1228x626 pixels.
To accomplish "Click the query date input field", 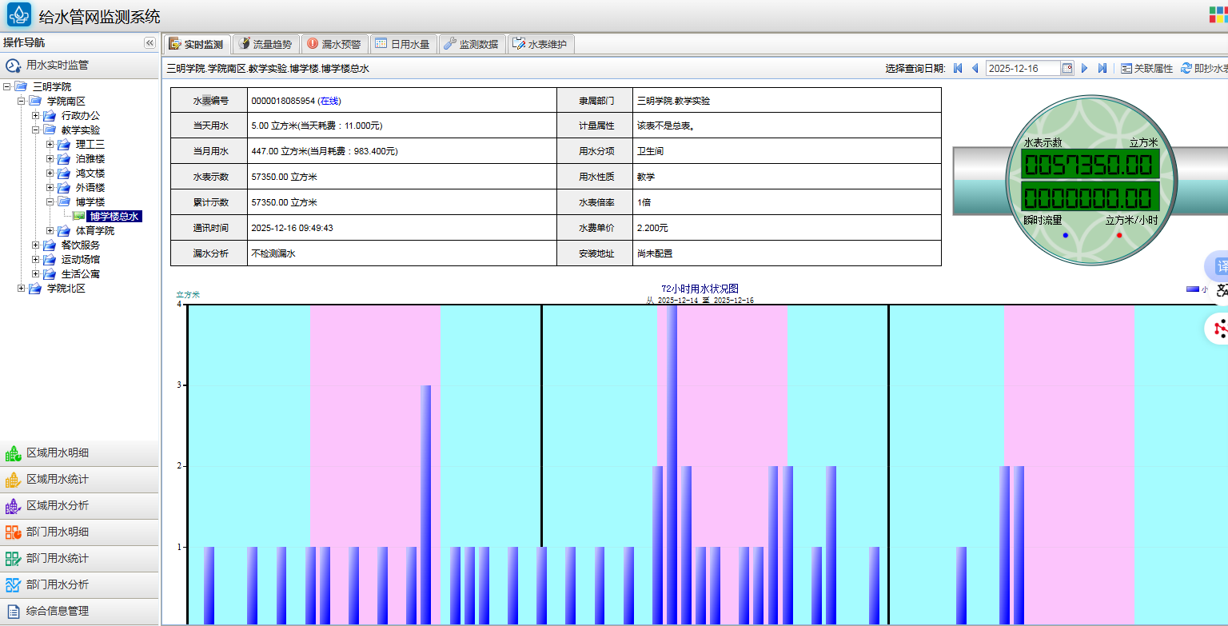I will [1023, 69].
